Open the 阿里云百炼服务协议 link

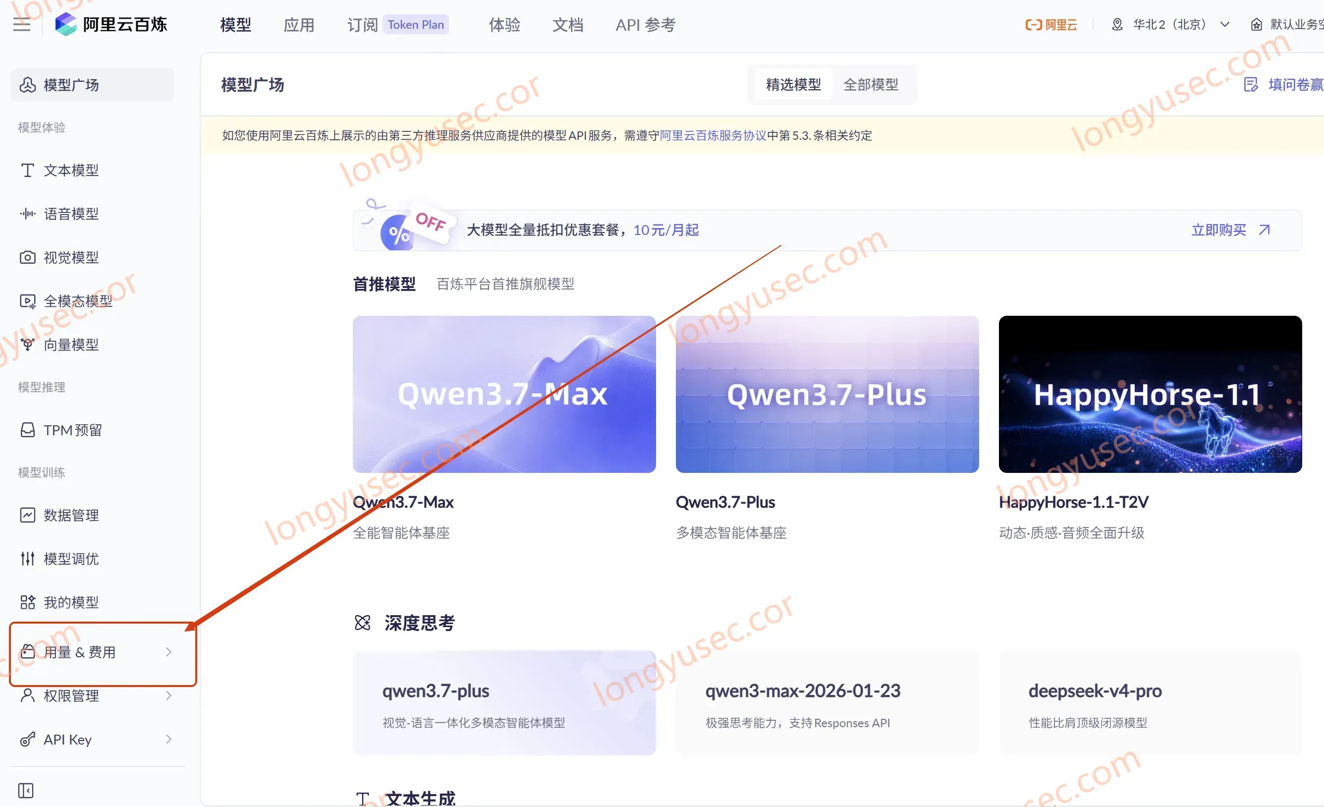point(713,135)
